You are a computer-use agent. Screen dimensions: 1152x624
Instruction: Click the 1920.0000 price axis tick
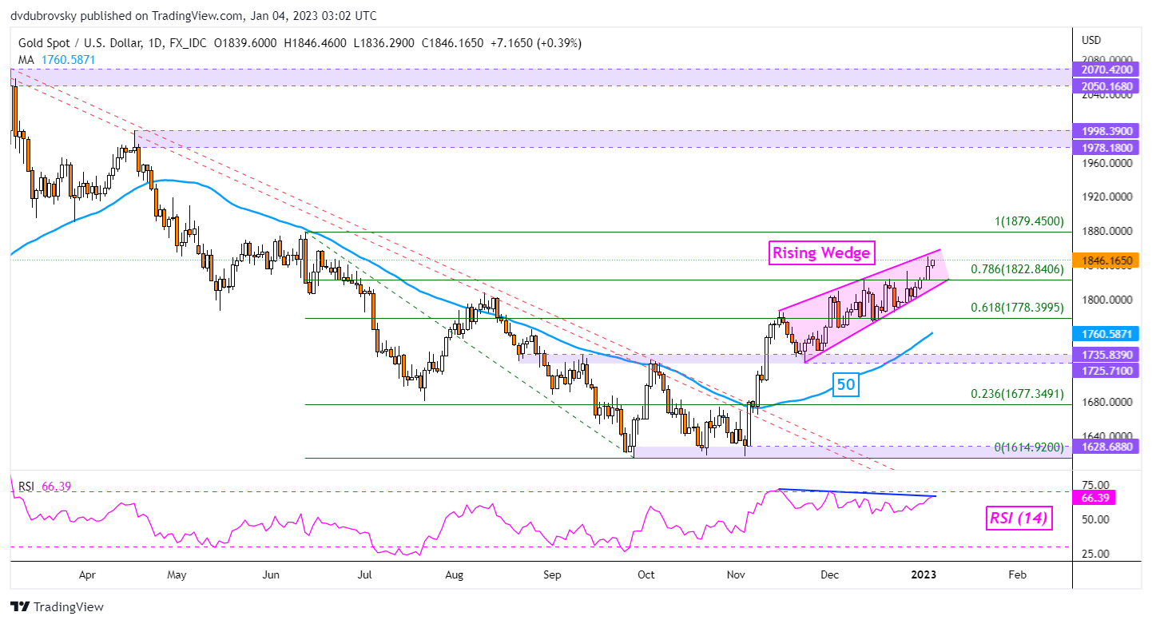1109,197
